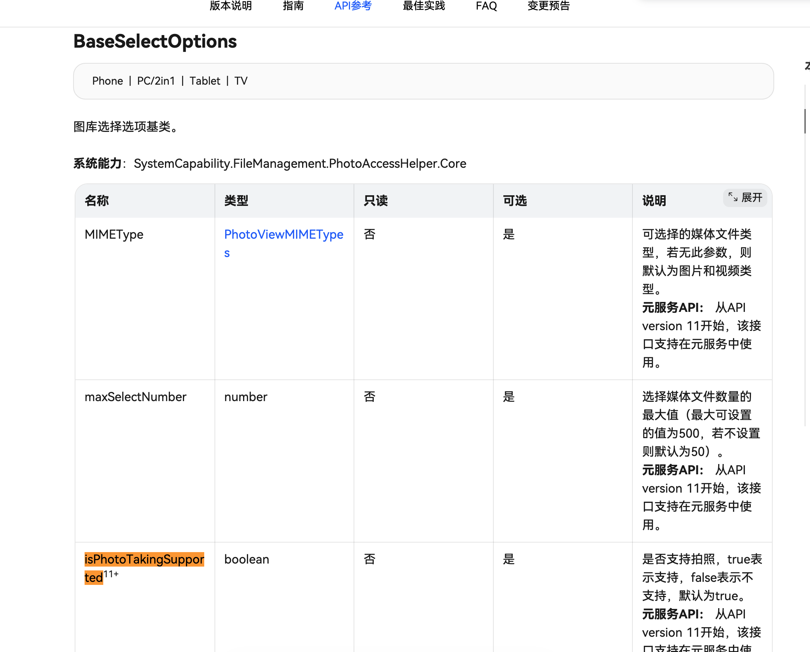Switch to the 指南 tab
Viewport: 810px width, 652px height.
[x=293, y=6]
